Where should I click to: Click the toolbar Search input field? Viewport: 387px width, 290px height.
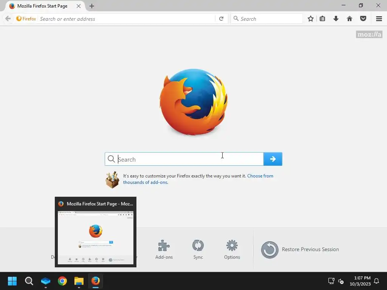point(266,19)
